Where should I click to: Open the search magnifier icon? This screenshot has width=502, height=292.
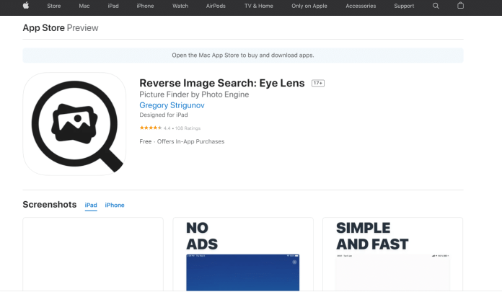[436, 6]
